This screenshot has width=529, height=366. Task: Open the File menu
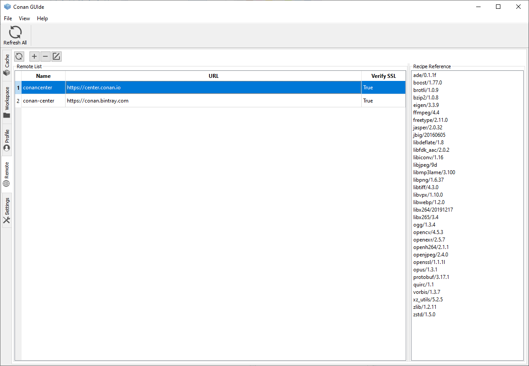[x=8, y=18]
